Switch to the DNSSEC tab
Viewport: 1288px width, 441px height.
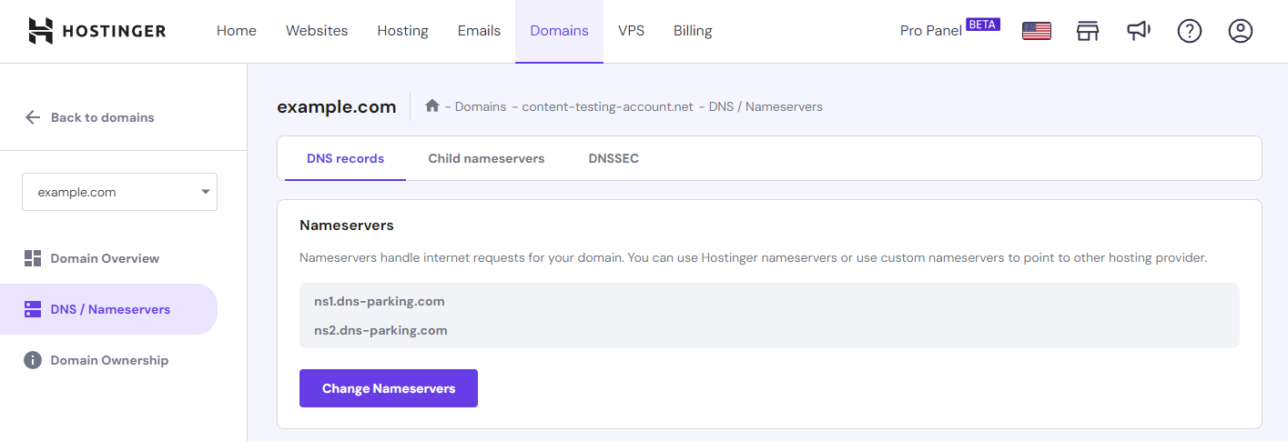coord(614,158)
